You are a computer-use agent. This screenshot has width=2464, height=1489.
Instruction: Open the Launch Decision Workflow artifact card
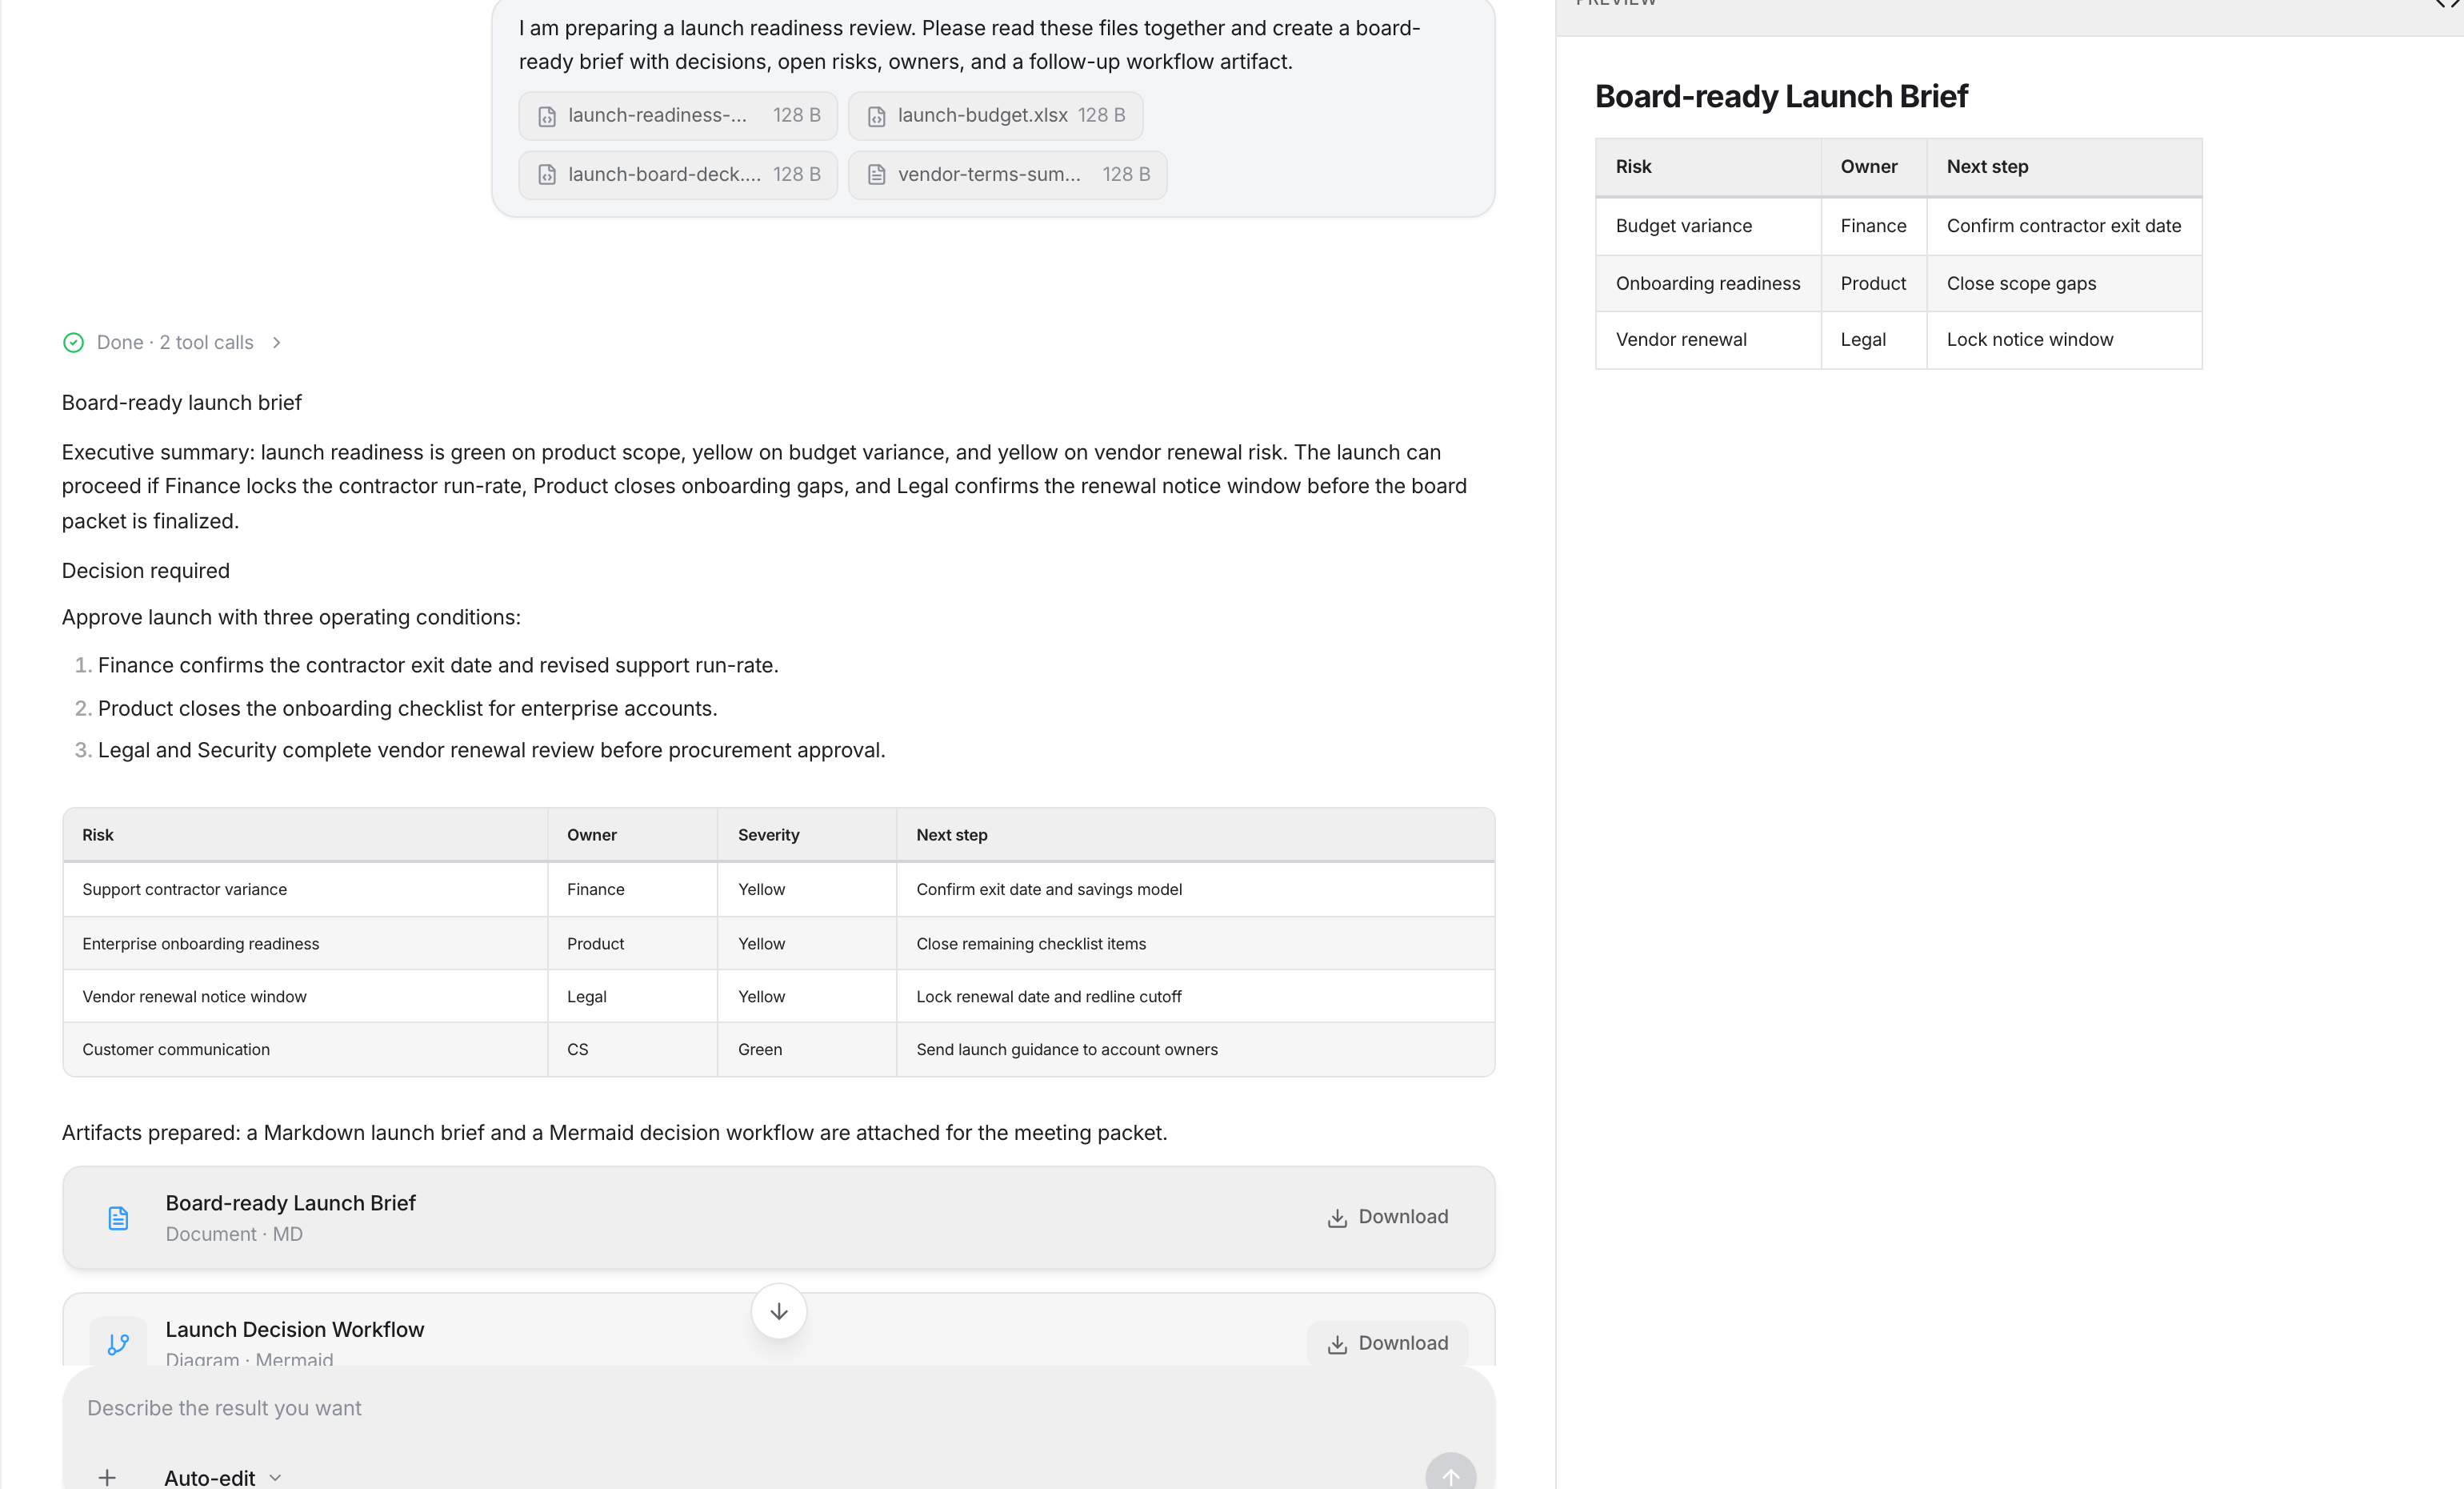tap(600, 1330)
